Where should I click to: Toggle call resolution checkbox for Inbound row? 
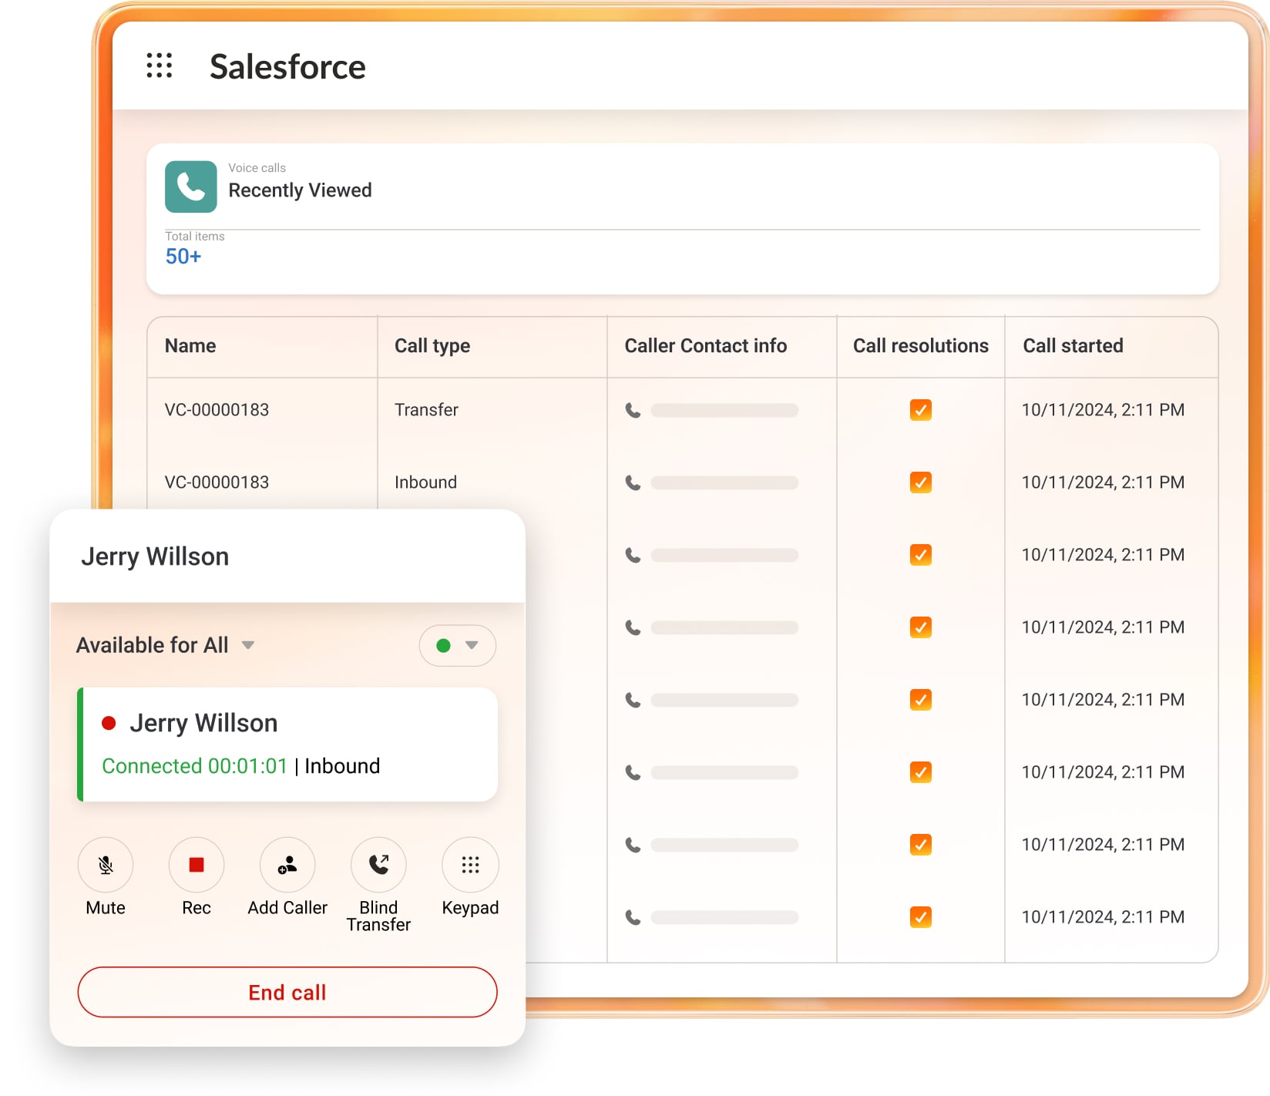pyautogui.click(x=920, y=482)
